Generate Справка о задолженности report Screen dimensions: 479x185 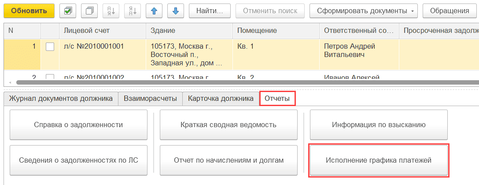(78, 125)
